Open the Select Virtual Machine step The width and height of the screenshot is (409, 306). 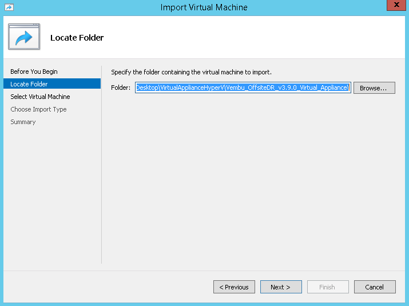[40, 97]
